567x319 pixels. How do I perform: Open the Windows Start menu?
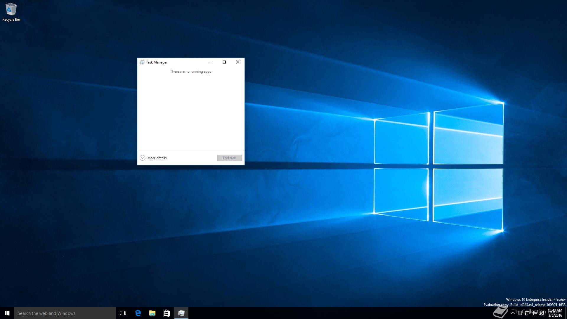click(7, 313)
